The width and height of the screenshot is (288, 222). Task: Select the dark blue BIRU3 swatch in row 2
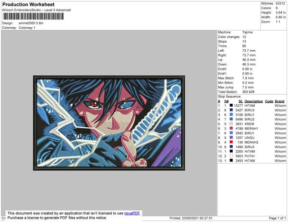[x=231, y=110]
